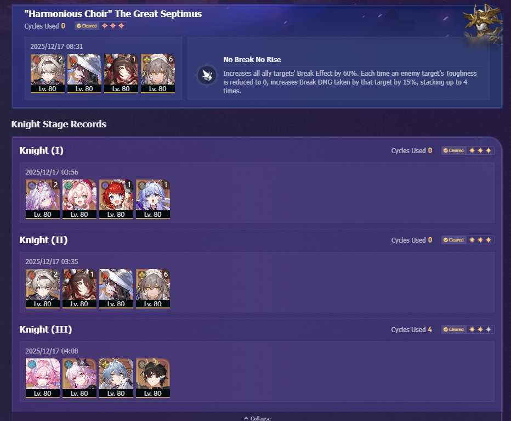Click the Knight (III) Cycles Used value
This screenshot has height=421, width=511.
coord(430,329)
